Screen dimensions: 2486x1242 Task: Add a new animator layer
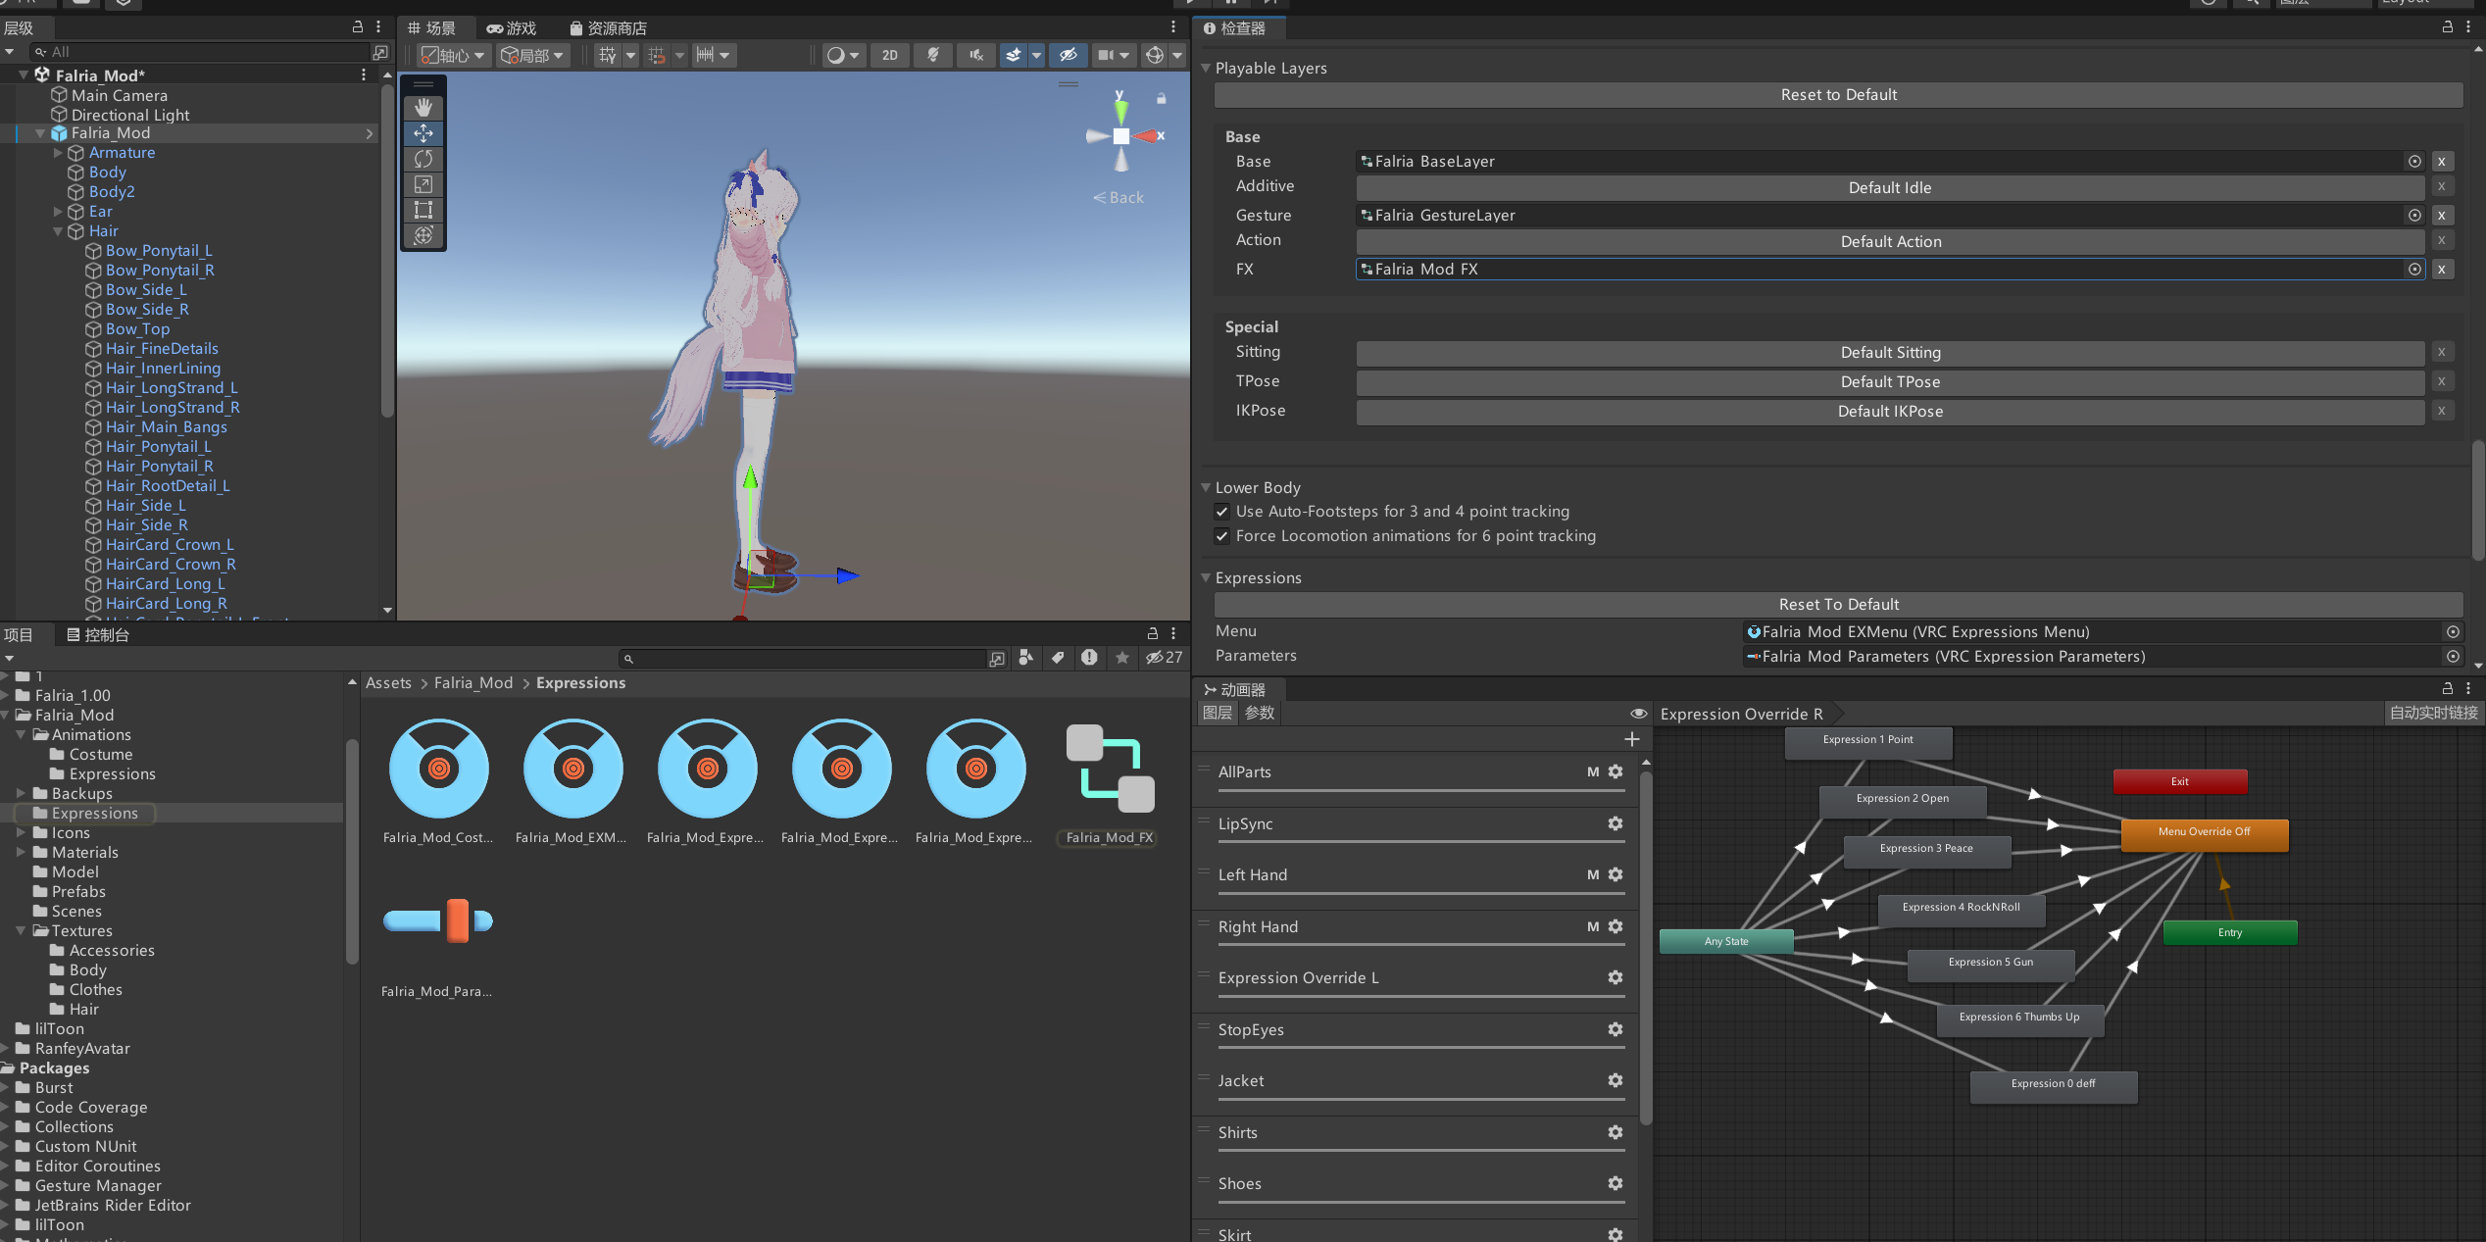1632,739
